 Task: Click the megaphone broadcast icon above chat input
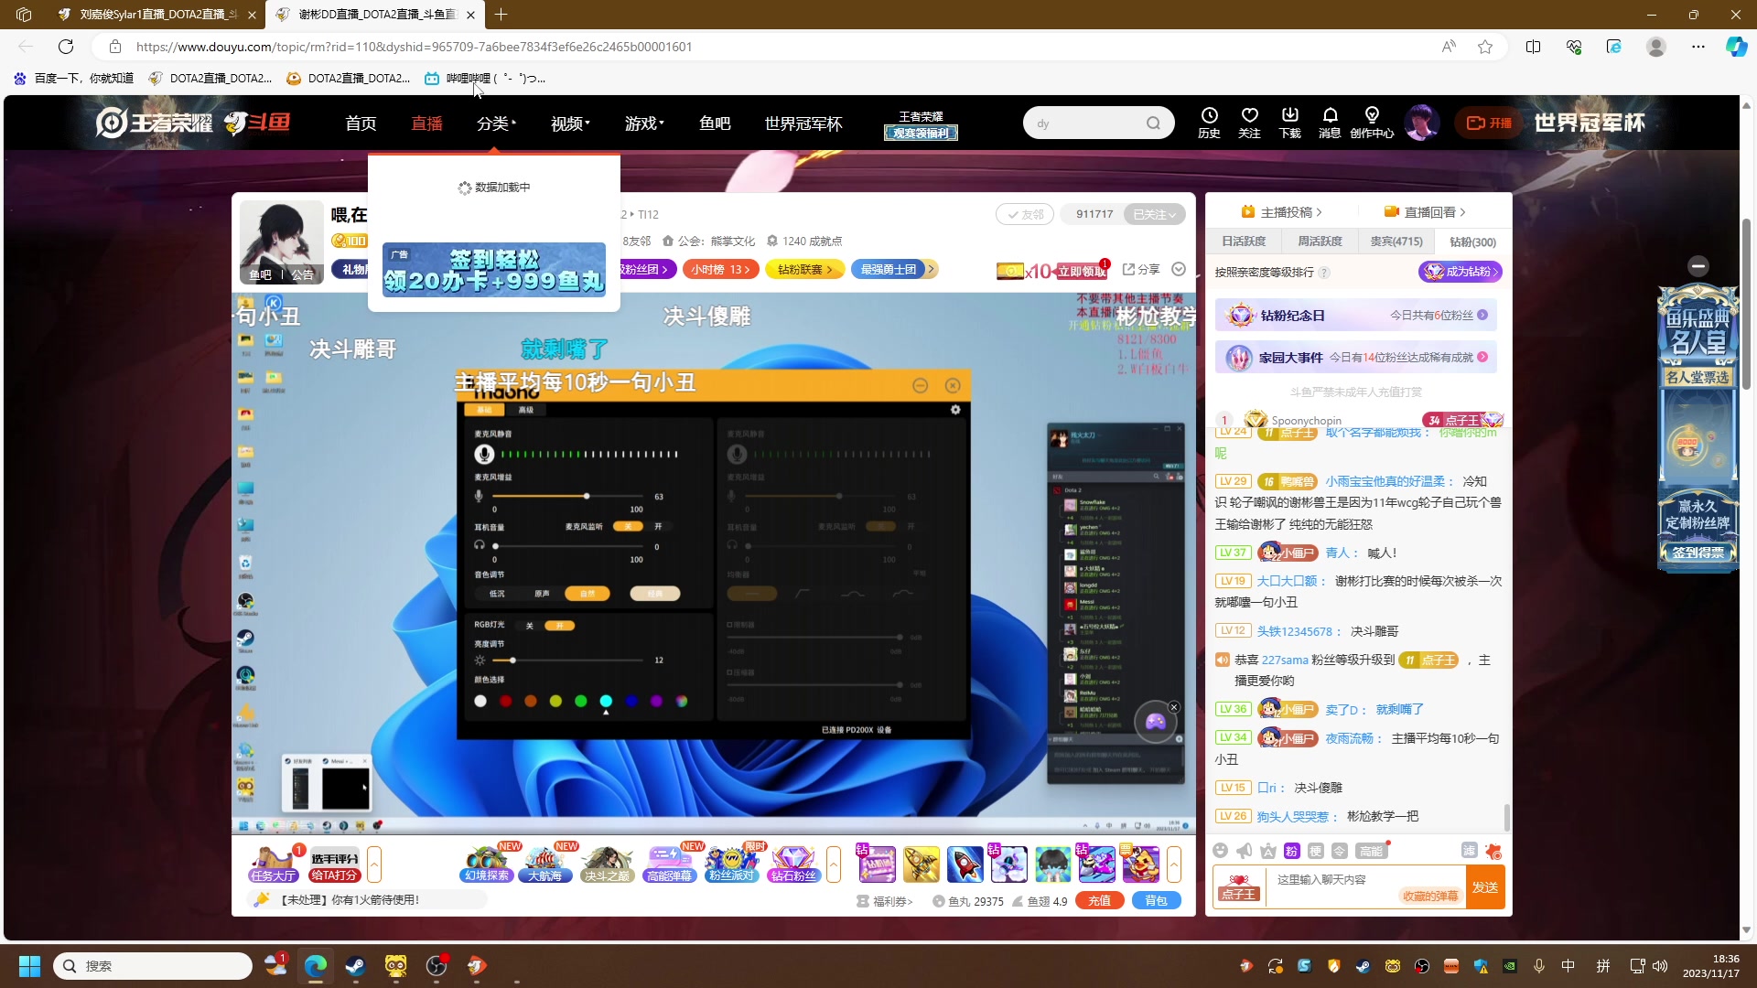tap(1244, 850)
